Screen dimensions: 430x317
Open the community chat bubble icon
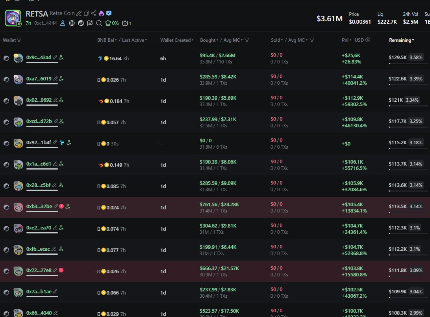point(90,23)
